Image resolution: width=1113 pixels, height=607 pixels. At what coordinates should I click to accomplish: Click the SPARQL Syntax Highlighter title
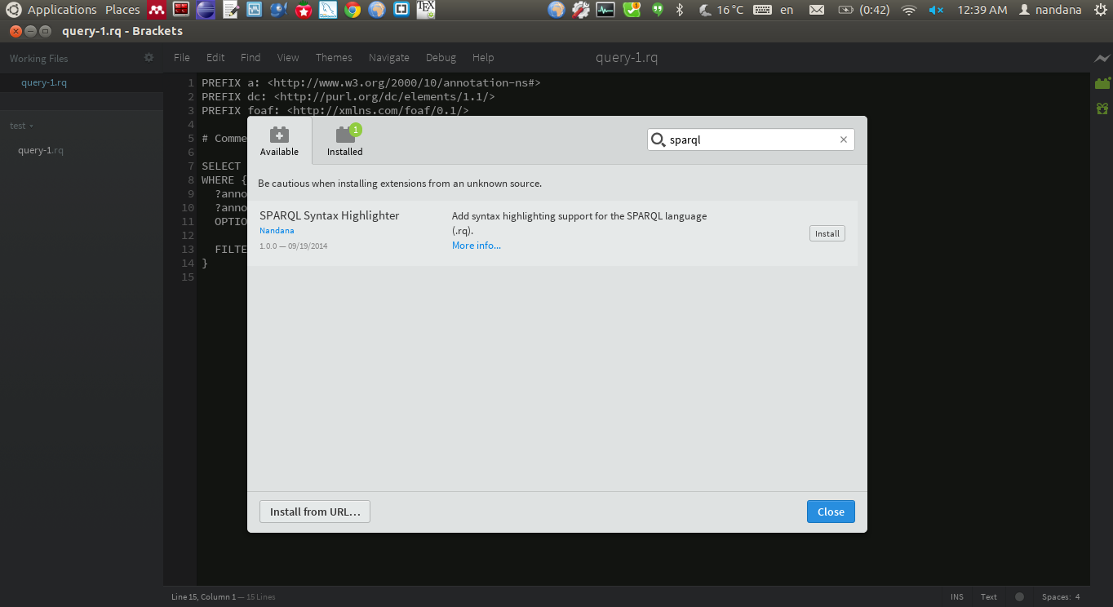(330, 215)
